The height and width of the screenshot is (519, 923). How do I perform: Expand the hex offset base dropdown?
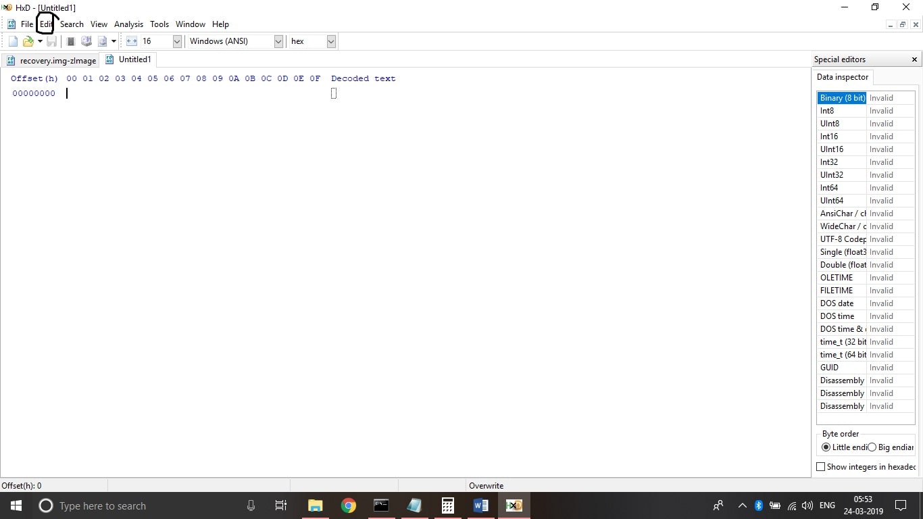[331, 41]
